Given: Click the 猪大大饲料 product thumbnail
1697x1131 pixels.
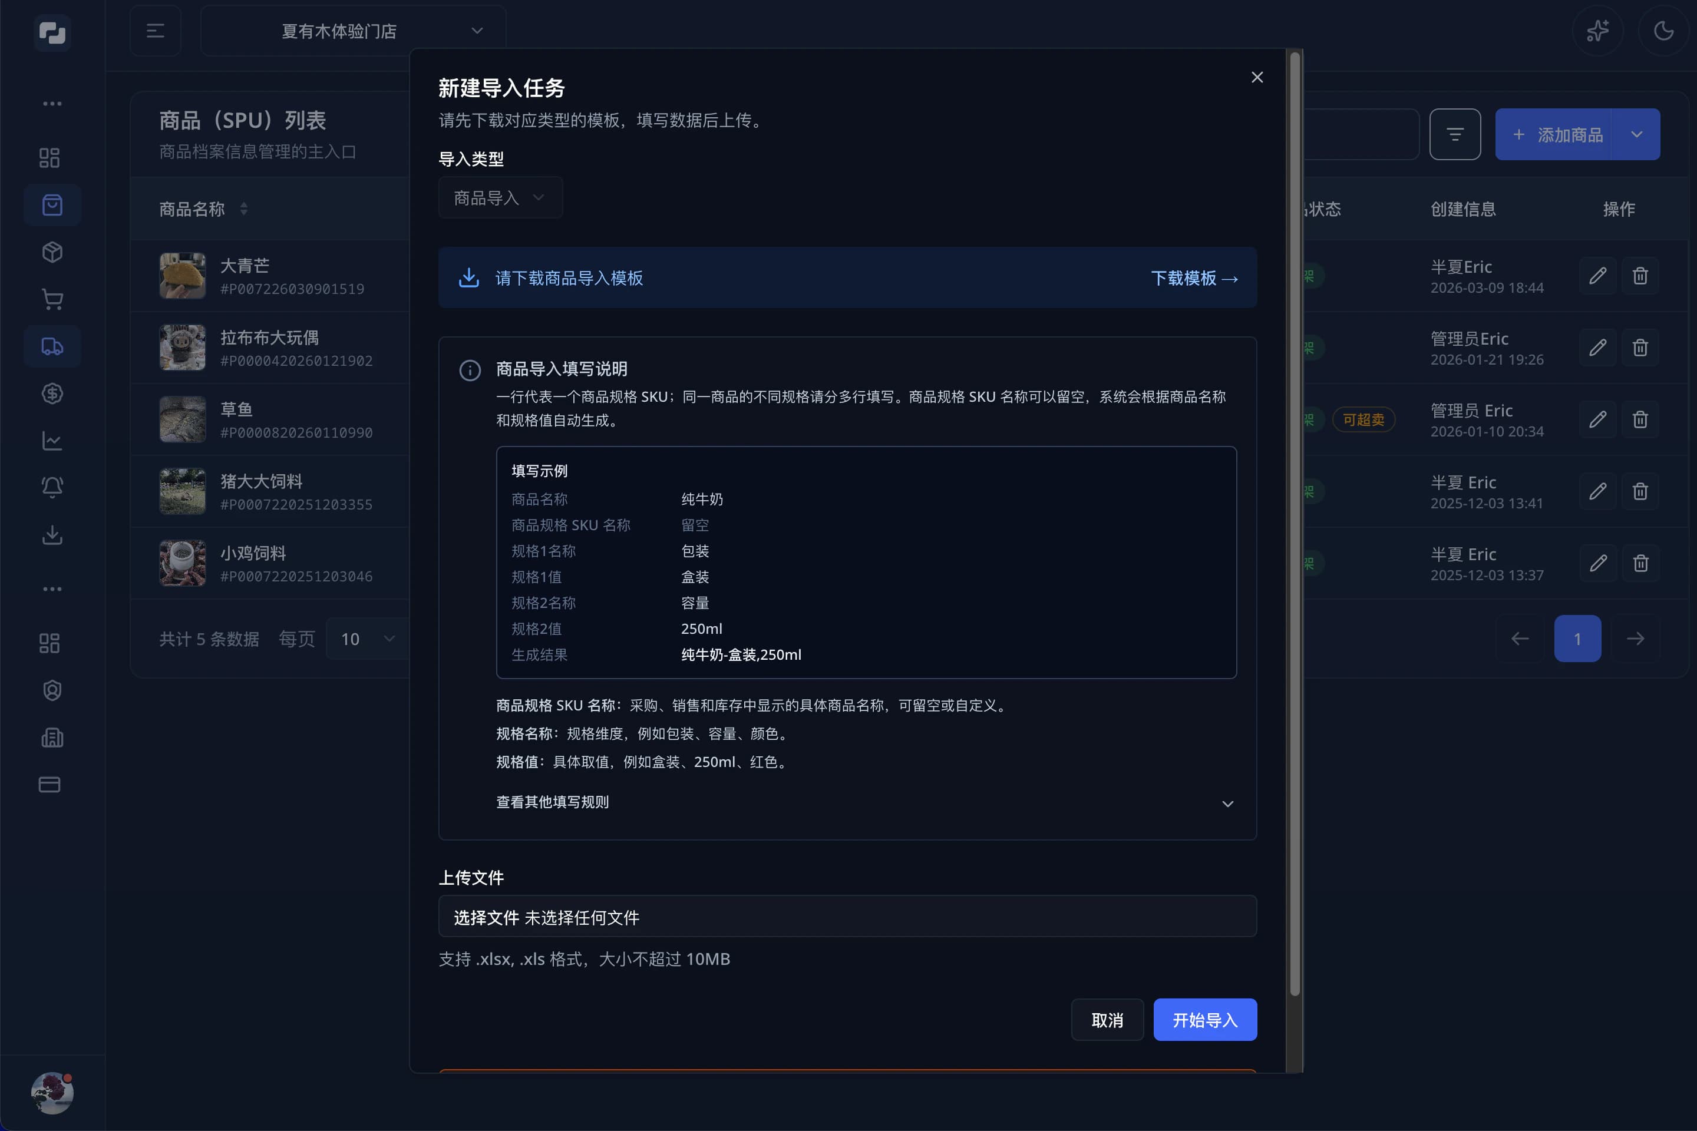Looking at the screenshot, I should [183, 491].
